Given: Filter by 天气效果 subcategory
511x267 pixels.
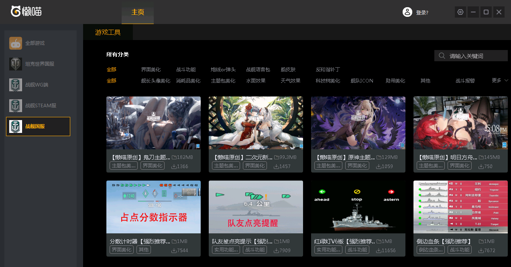Looking at the screenshot, I should coord(291,81).
